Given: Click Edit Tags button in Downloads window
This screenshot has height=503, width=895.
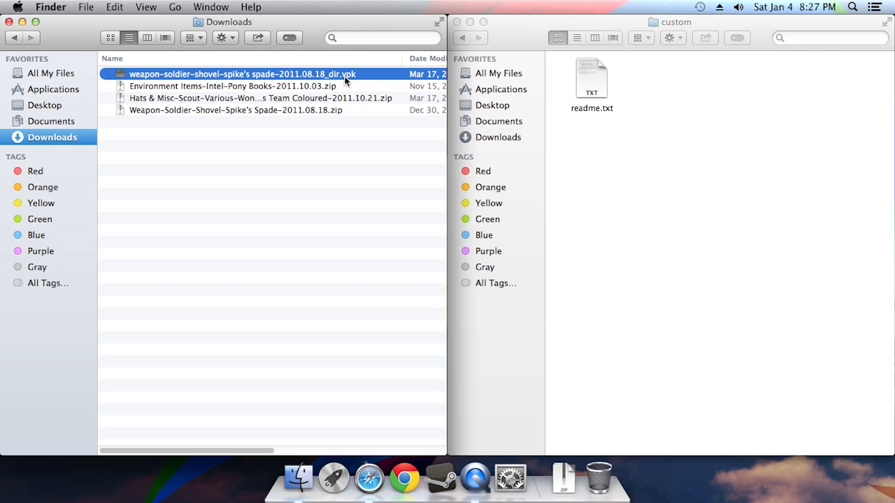Looking at the screenshot, I should coord(289,38).
